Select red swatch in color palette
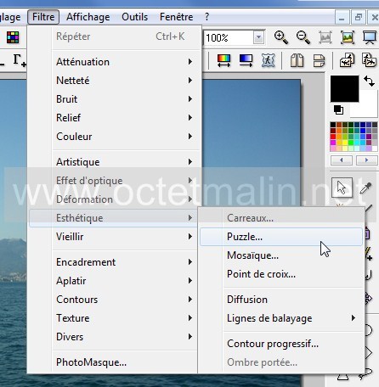Screen dimensions: 379x387 [x=333, y=137]
